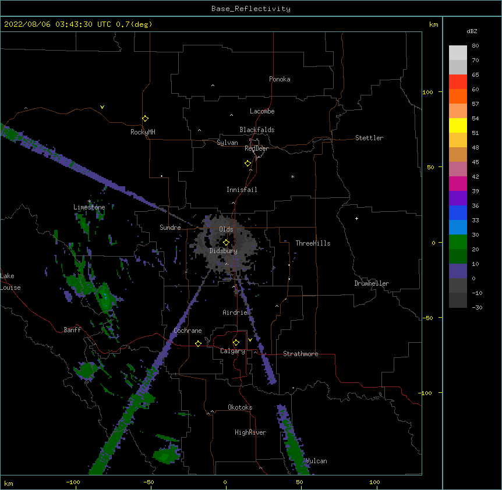Viewport: 502px width, 490px height.
Task: Click the Didsbury town label
Action: (223, 251)
